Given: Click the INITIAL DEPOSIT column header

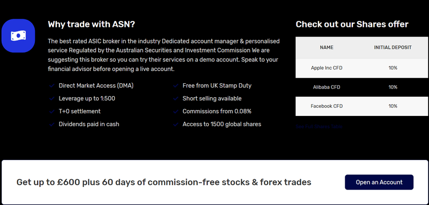Looking at the screenshot, I should click(393, 48).
